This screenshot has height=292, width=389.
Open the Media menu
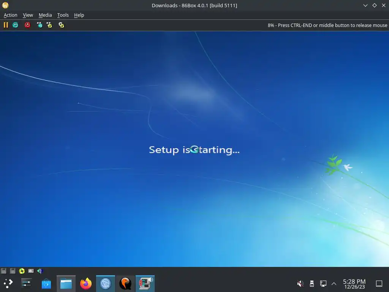click(45, 15)
